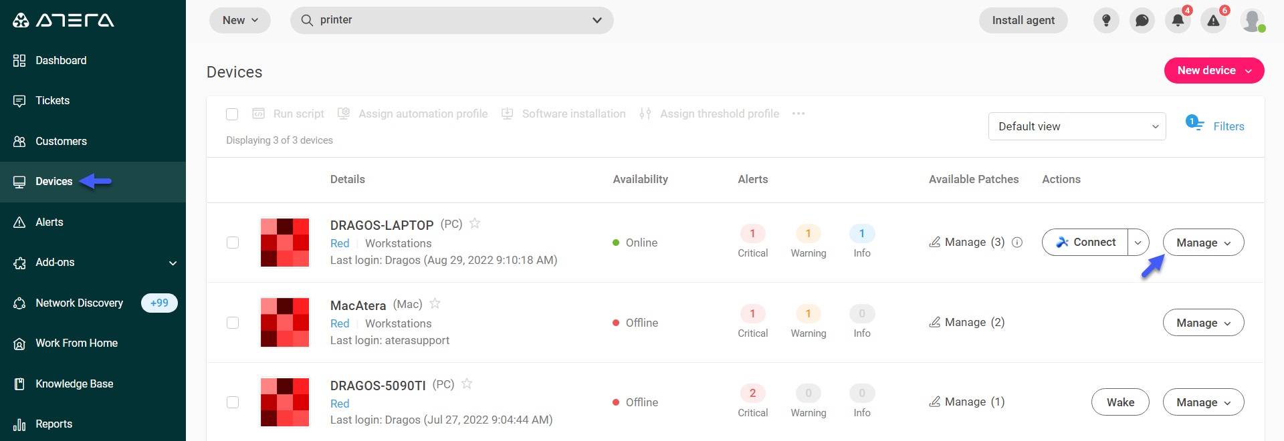Click the Software installation icon
The width and height of the screenshot is (1284, 441).
pyautogui.click(x=508, y=114)
